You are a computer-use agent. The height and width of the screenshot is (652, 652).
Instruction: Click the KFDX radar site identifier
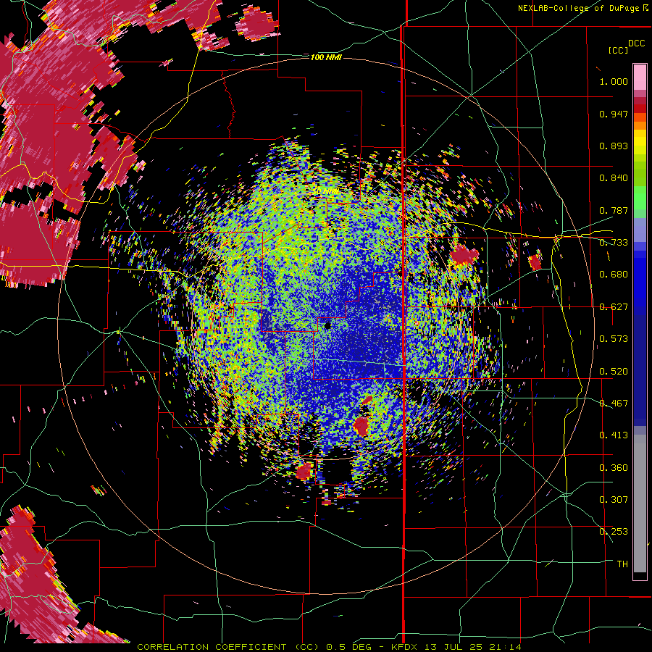pyautogui.click(x=406, y=647)
